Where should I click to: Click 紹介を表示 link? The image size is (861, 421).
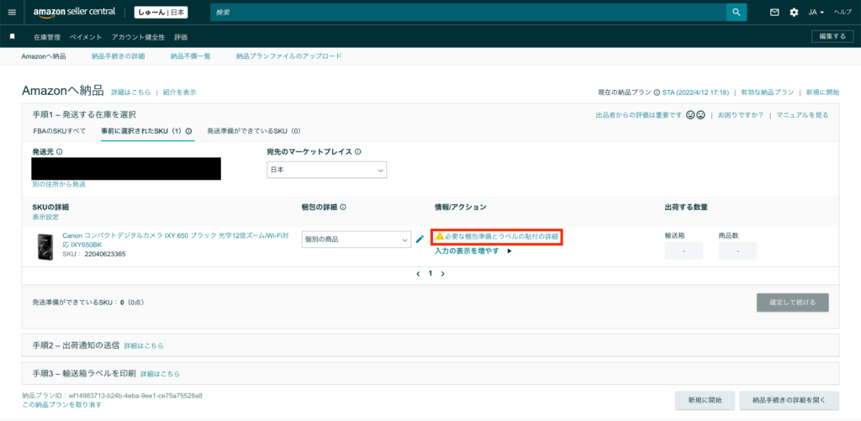[x=180, y=92]
